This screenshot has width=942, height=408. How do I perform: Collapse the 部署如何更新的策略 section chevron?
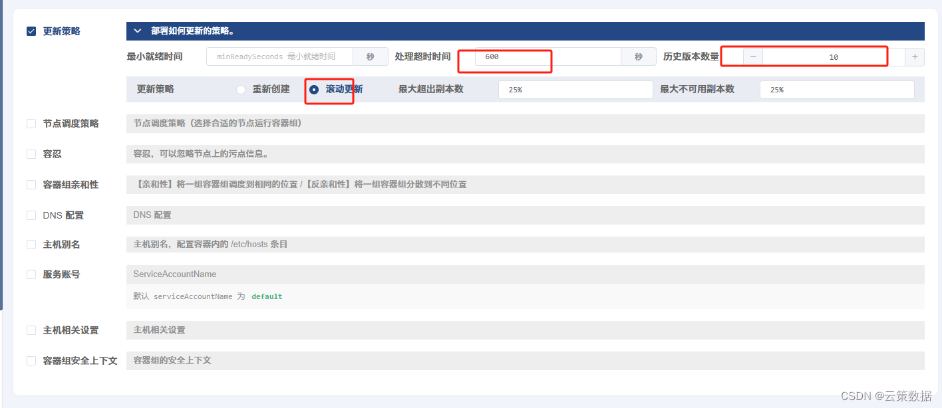click(x=138, y=31)
